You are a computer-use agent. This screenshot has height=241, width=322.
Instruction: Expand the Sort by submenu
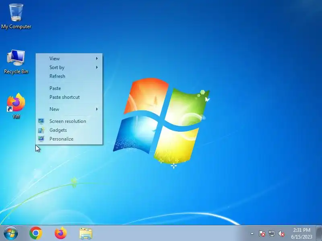(x=70, y=67)
